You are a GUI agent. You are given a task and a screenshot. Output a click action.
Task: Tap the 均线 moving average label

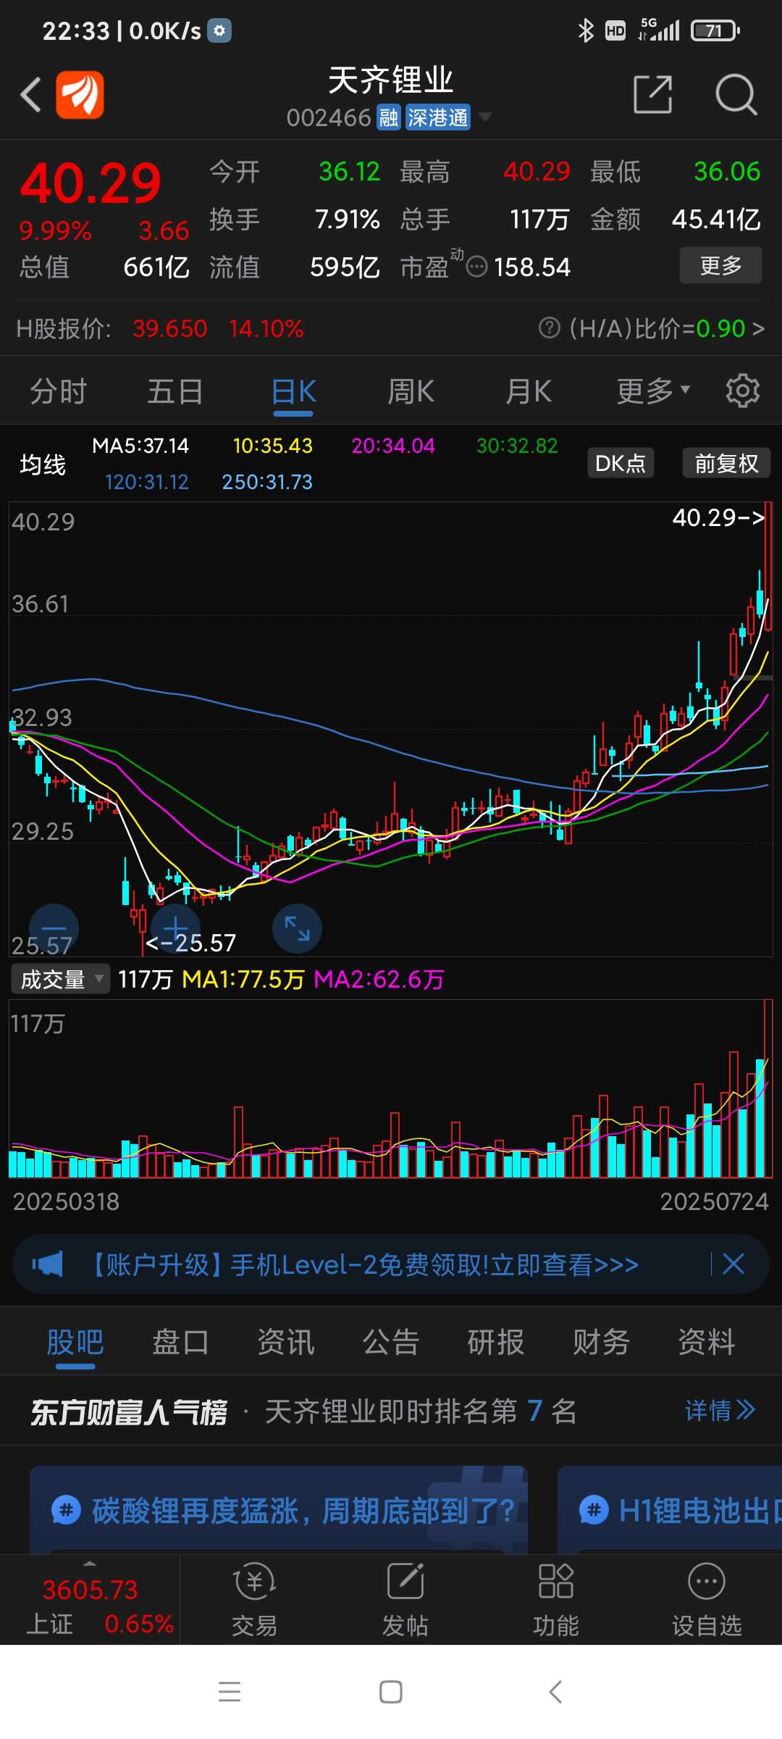[x=43, y=464]
